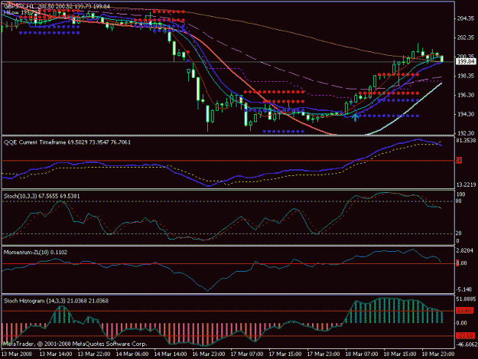Click the 16 Mar 23:00 time label
This screenshot has width=478, height=359.
(x=209, y=354)
